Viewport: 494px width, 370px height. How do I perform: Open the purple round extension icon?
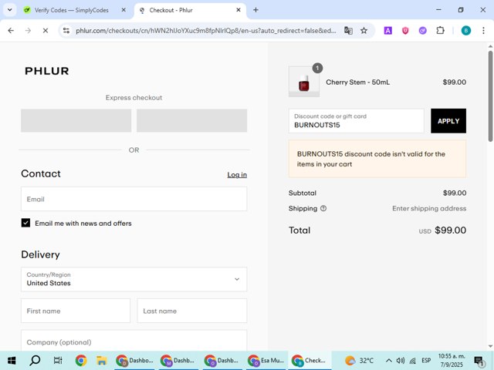coord(422,31)
